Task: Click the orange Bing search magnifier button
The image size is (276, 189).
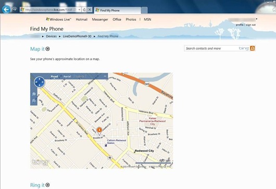Action: coord(253,48)
